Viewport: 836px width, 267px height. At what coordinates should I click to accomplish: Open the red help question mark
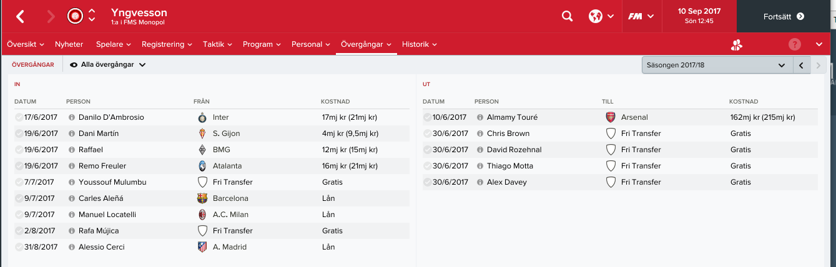coord(794,44)
